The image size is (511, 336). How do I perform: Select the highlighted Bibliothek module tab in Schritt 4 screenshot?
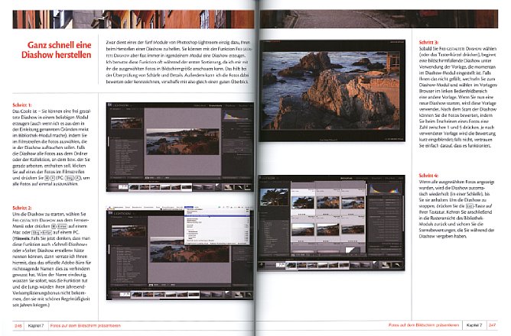[347, 178]
